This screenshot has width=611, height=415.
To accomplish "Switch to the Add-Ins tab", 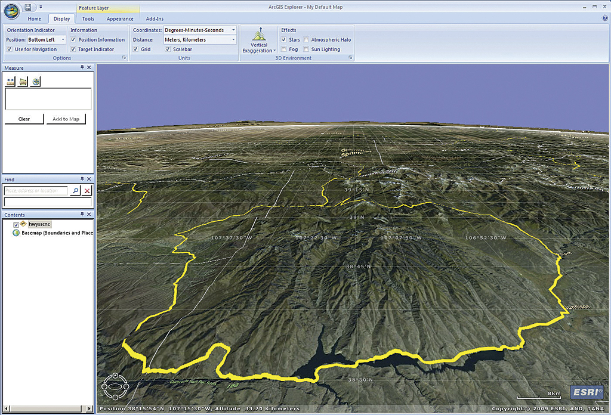I will click(155, 18).
